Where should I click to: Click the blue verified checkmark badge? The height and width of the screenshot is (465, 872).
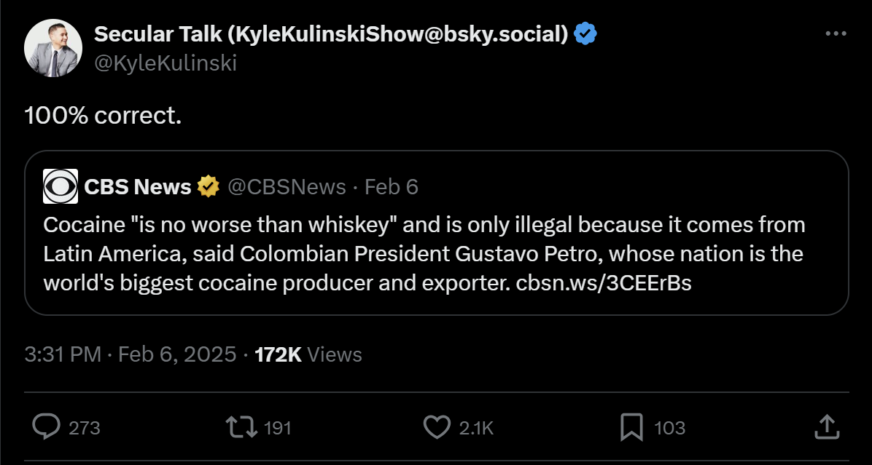[585, 33]
